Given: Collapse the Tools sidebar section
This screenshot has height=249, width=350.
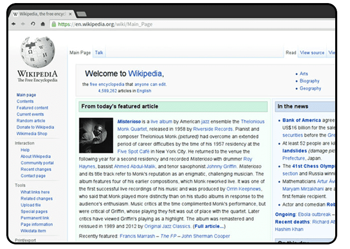Looking at the screenshot, I should click(x=20, y=185).
